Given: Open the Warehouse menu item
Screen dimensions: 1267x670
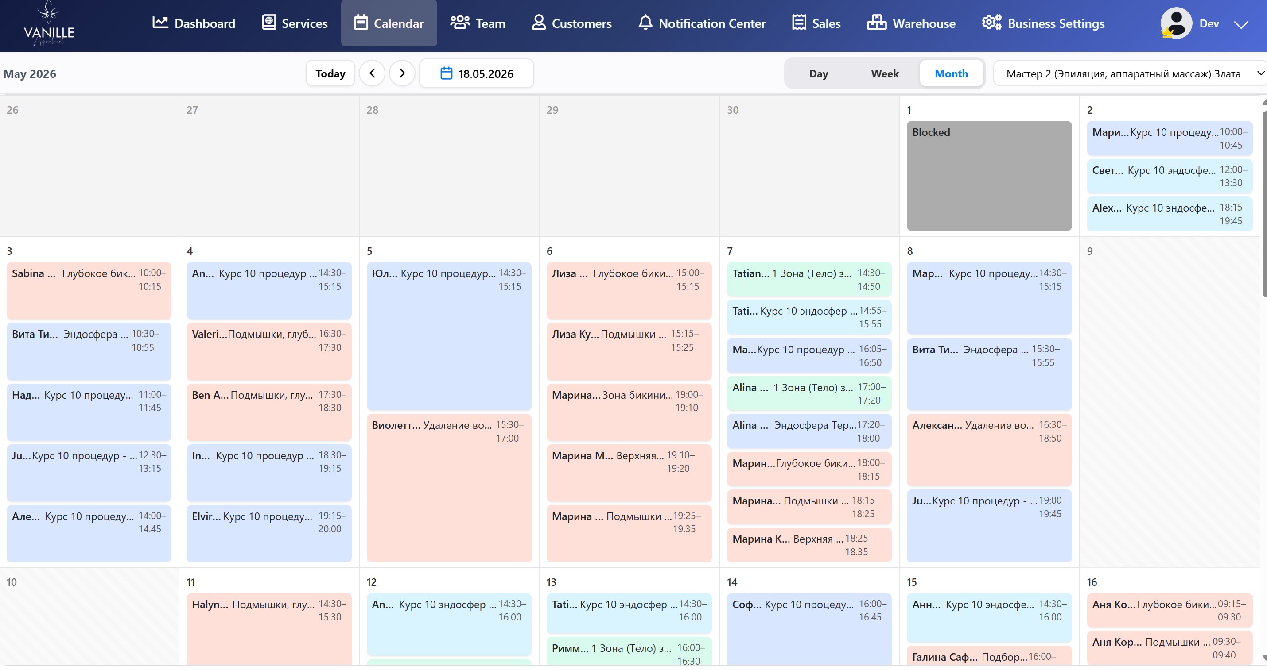Looking at the screenshot, I should click(x=911, y=23).
